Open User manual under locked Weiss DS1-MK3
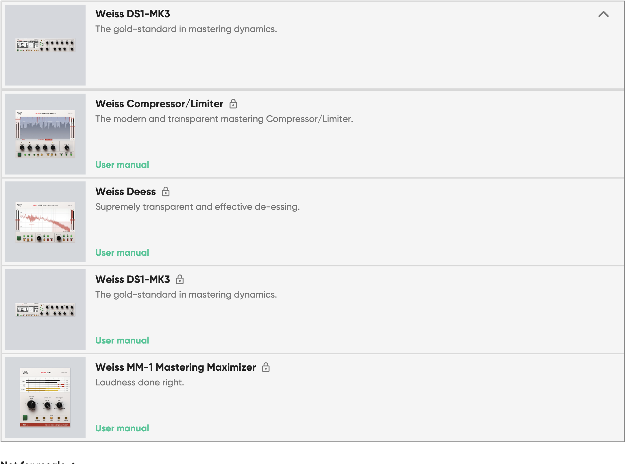629x464 pixels. 122,340
